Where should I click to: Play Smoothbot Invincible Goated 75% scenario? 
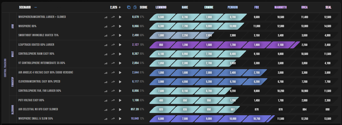click(x=120, y=35)
